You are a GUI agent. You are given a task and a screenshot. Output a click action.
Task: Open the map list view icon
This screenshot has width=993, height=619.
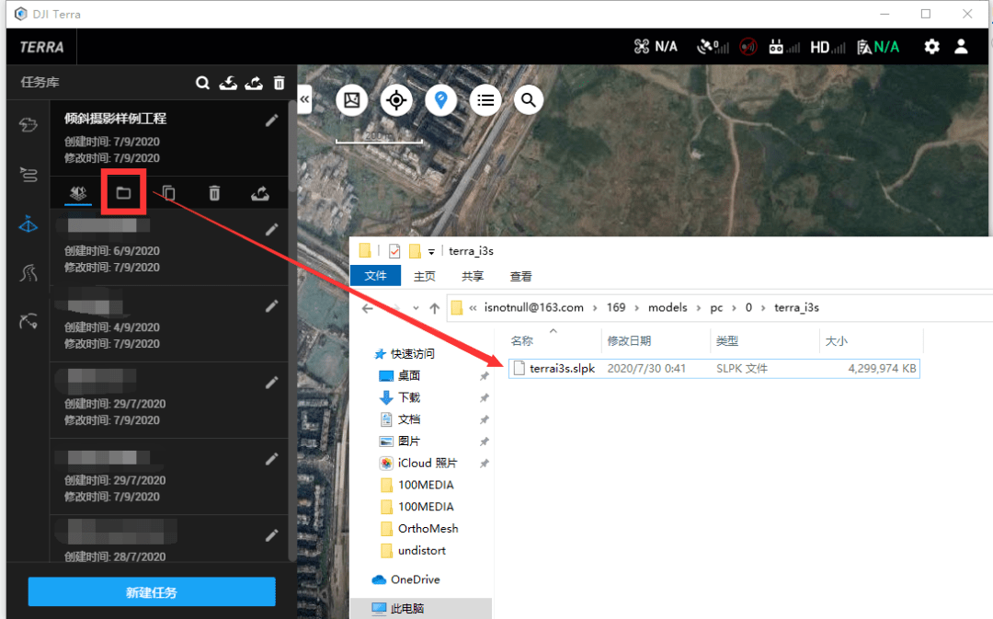coord(485,100)
